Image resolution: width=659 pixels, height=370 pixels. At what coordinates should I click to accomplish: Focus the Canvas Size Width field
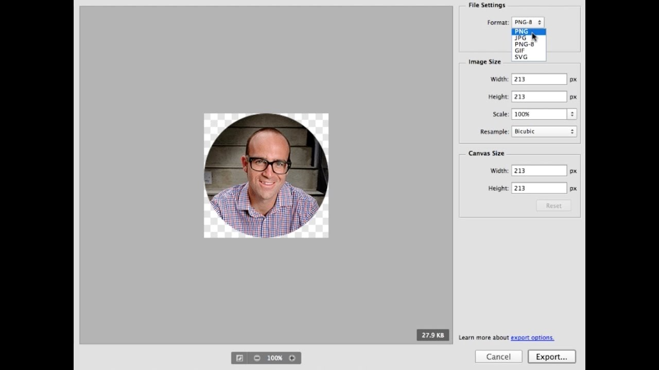[x=539, y=171]
